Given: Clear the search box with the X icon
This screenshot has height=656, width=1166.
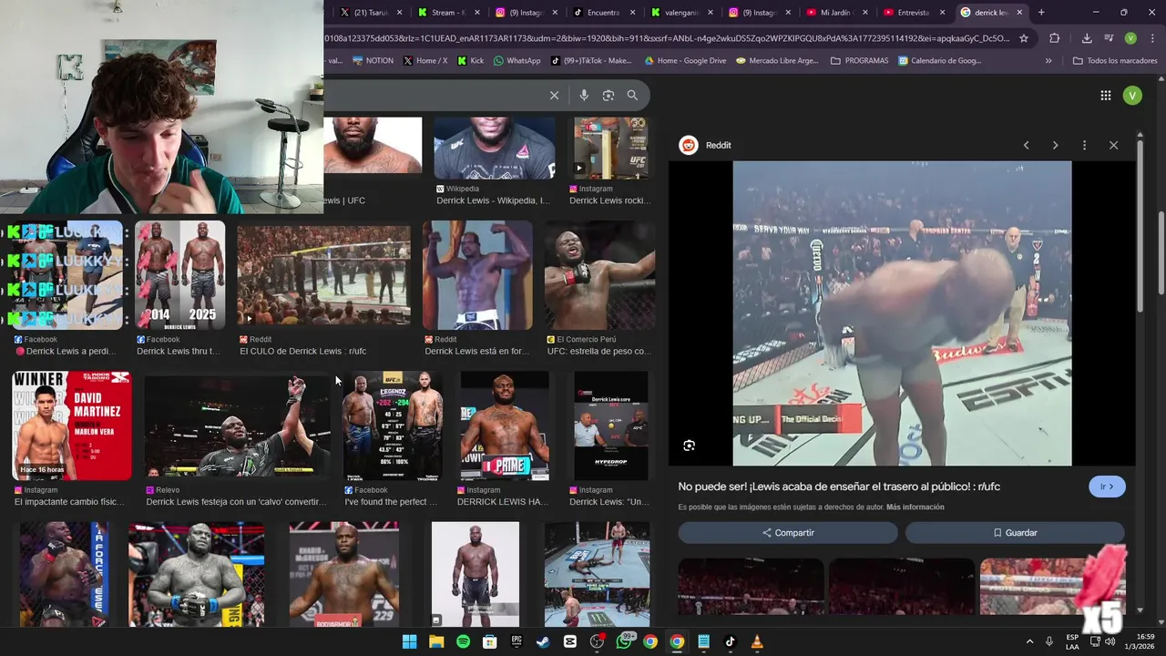Looking at the screenshot, I should pos(554,96).
